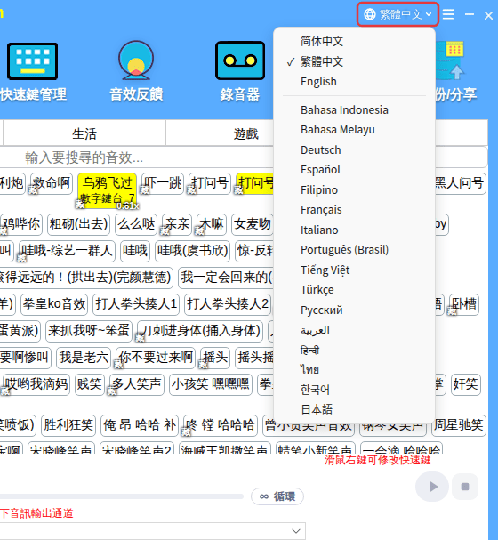Play the 么么哒 sound effect

coord(136,224)
